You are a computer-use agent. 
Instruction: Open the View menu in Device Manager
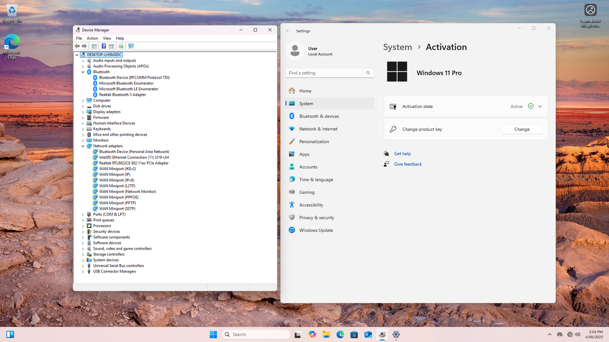tap(107, 38)
